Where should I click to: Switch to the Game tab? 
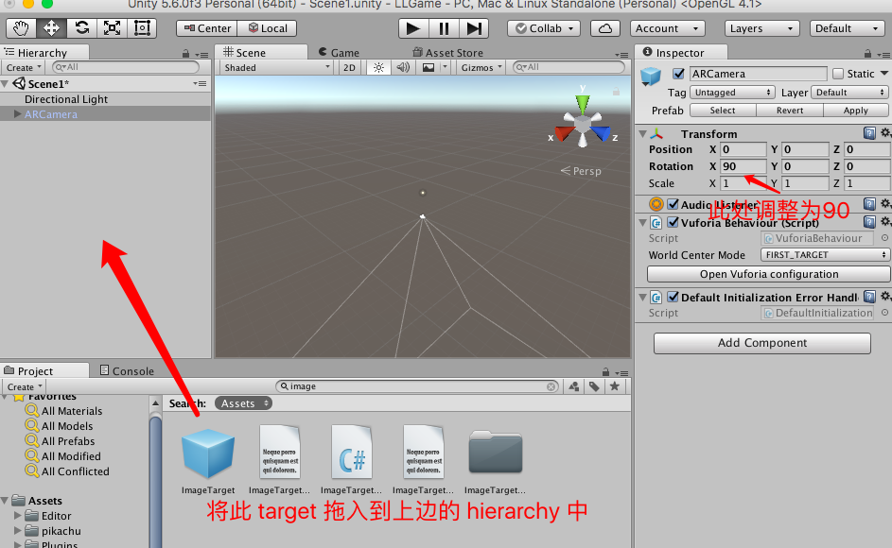[x=339, y=52]
